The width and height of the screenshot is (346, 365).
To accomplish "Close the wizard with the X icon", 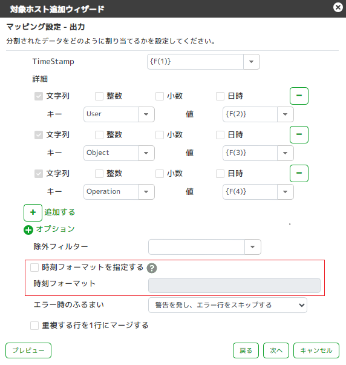I will pos(338,7).
